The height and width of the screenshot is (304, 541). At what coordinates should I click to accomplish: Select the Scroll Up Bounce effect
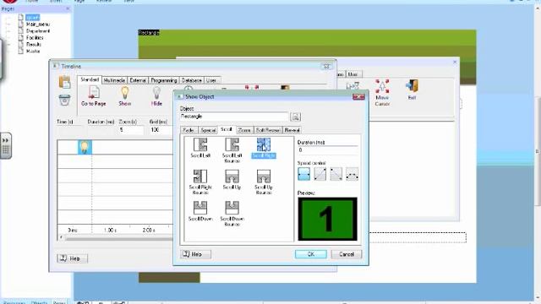click(264, 182)
